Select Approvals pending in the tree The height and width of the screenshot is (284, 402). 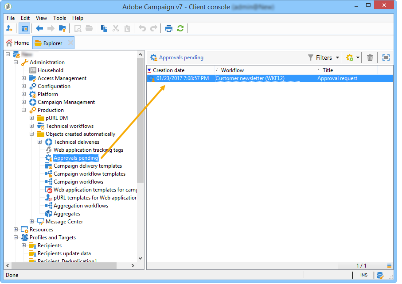click(76, 158)
